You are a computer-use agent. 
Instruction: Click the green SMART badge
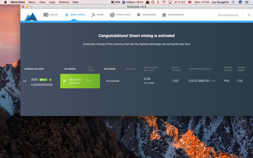click(x=43, y=80)
